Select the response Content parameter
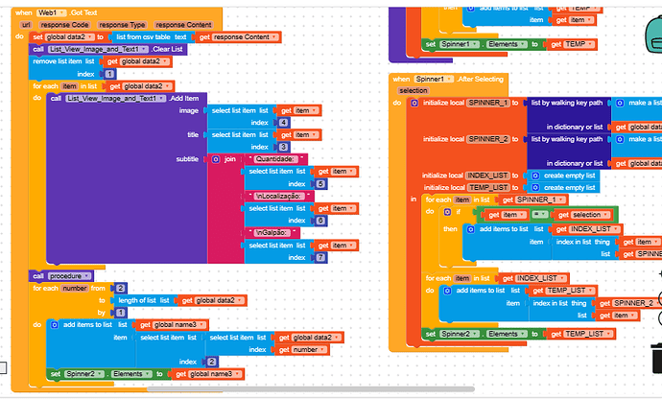 (183, 25)
